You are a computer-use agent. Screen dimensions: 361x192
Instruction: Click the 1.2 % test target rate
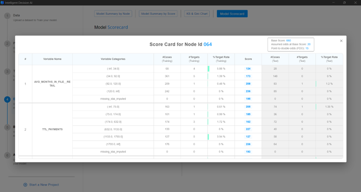pos(329,84)
